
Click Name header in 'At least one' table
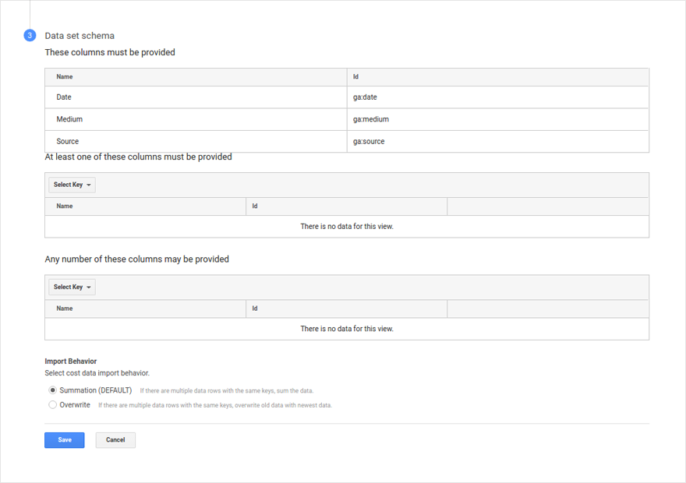coord(64,206)
